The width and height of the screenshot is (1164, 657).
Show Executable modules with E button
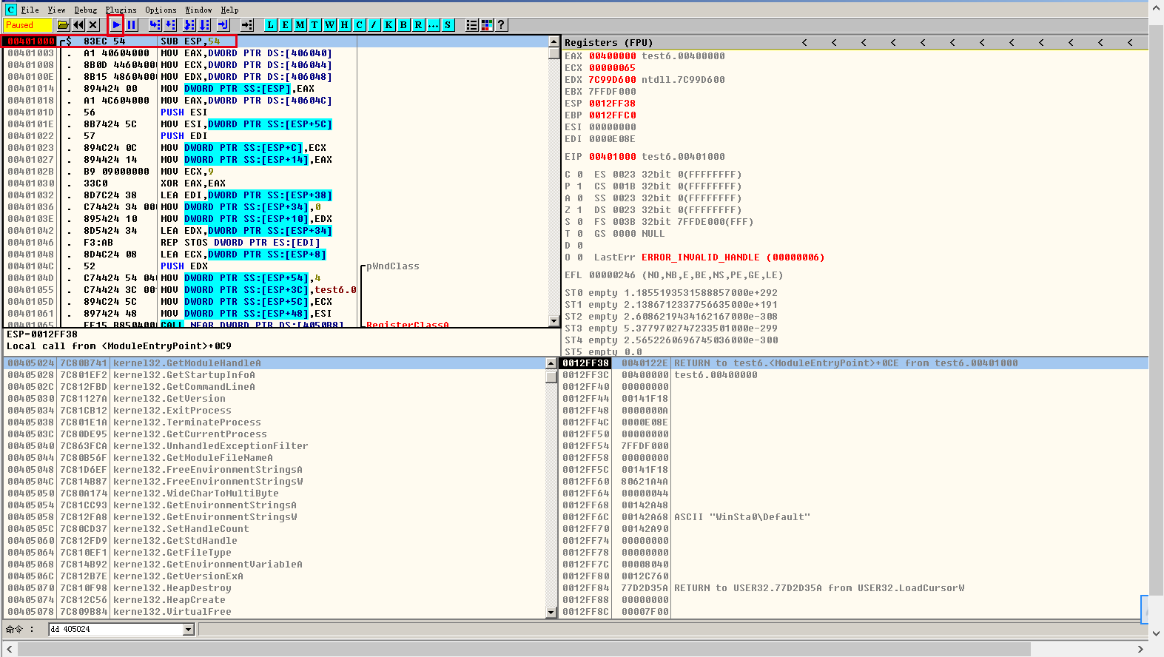click(286, 25)
